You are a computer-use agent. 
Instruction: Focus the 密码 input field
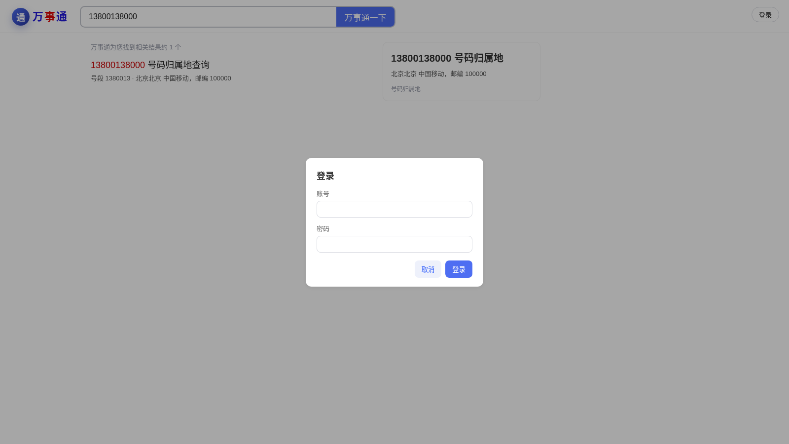394,244
